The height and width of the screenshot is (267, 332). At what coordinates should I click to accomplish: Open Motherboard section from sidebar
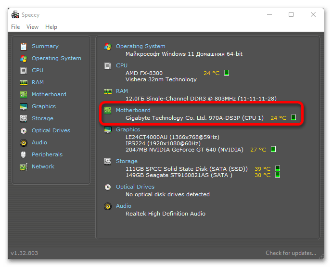pos(49,94)
